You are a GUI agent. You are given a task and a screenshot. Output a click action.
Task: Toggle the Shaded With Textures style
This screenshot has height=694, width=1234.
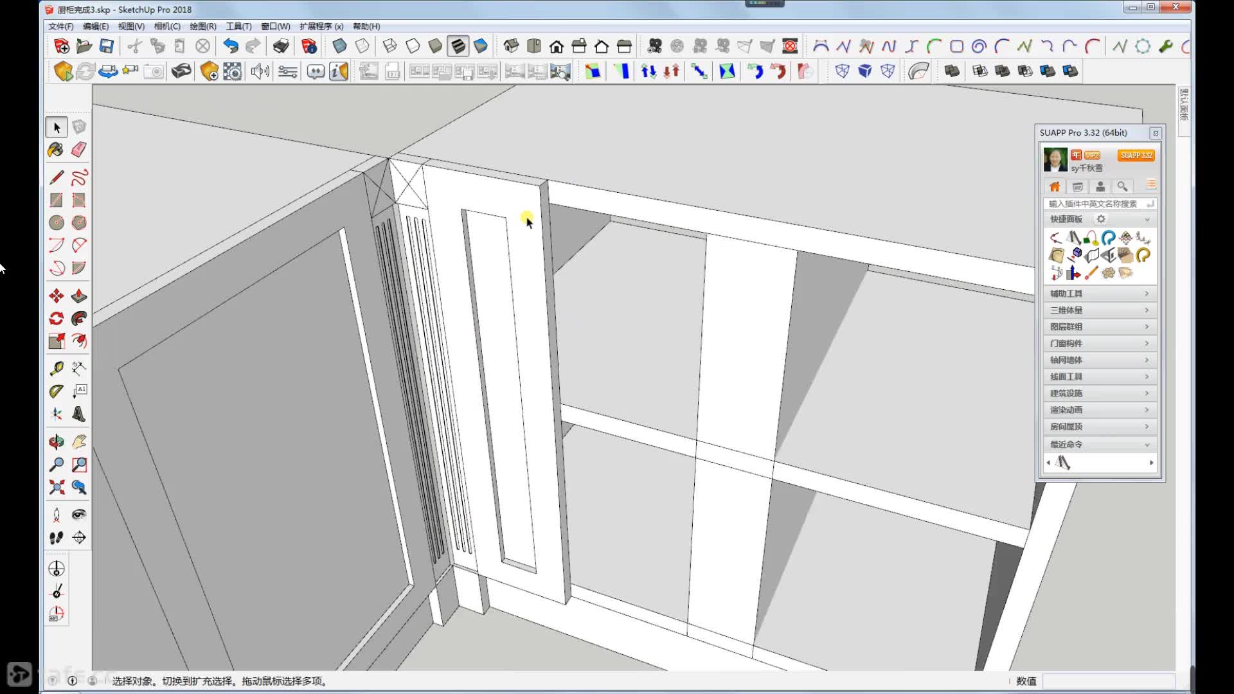point(458,46)
